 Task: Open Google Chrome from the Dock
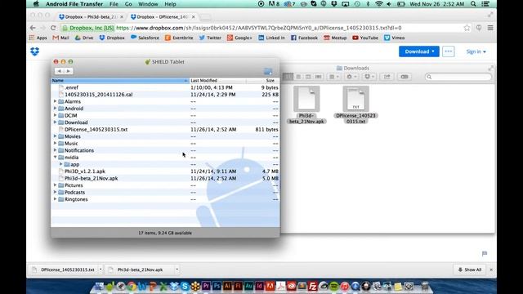point(132,286)
